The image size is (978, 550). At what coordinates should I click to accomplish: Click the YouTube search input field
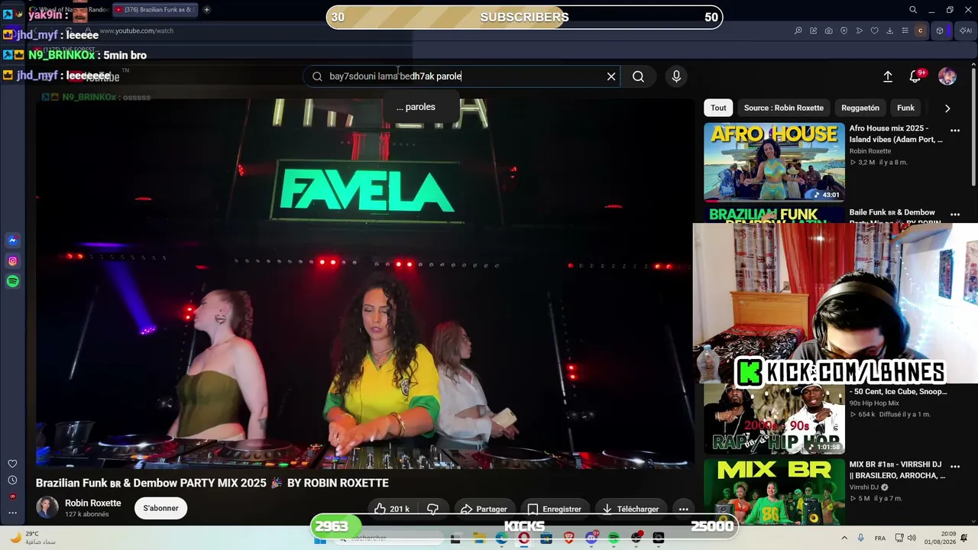[x=462, y=76]
